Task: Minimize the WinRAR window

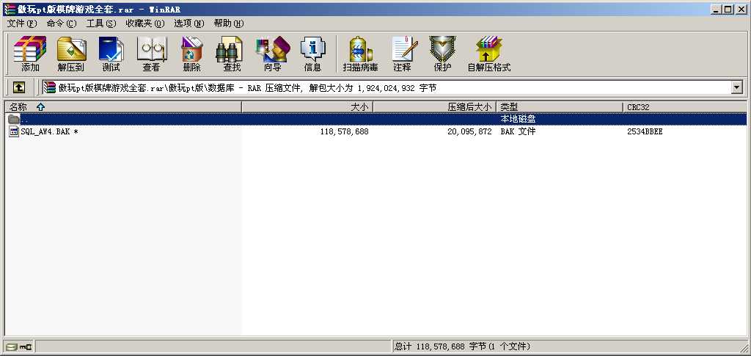Action: 717,9
